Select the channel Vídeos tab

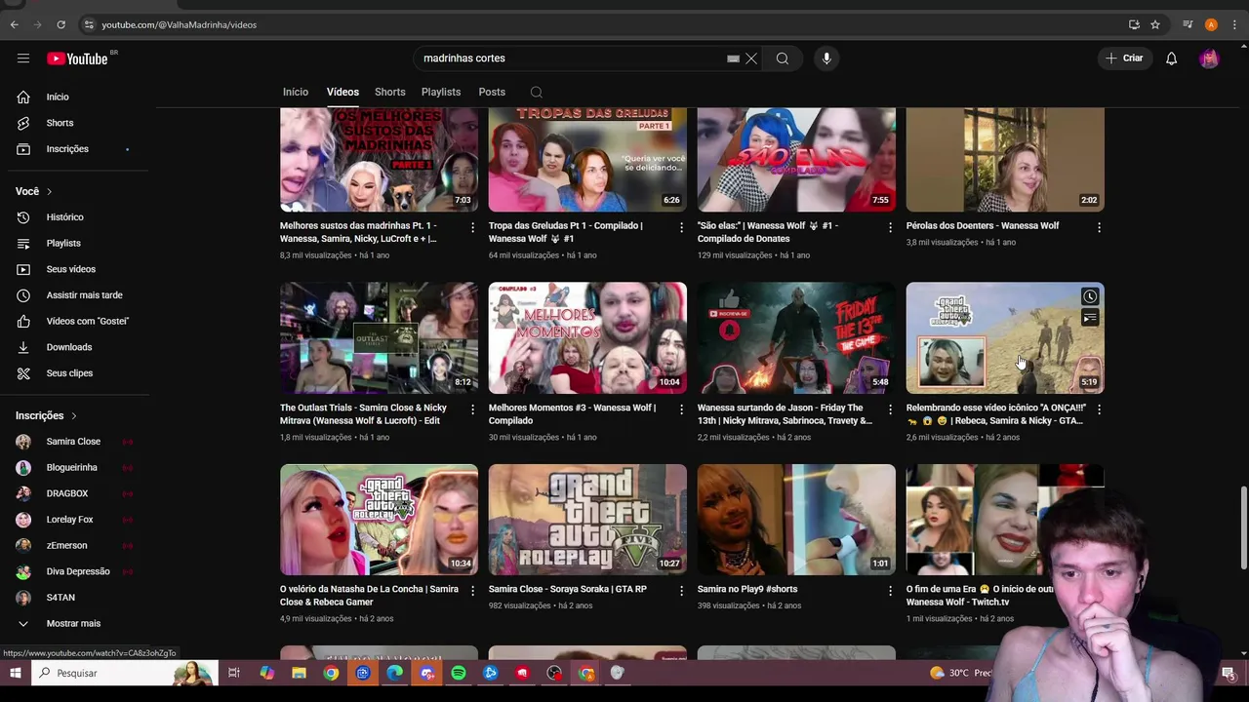pyautogui.click(x=342, y=92)
